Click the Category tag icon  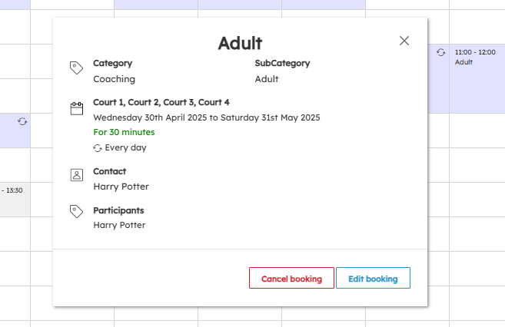click(76, 68)
